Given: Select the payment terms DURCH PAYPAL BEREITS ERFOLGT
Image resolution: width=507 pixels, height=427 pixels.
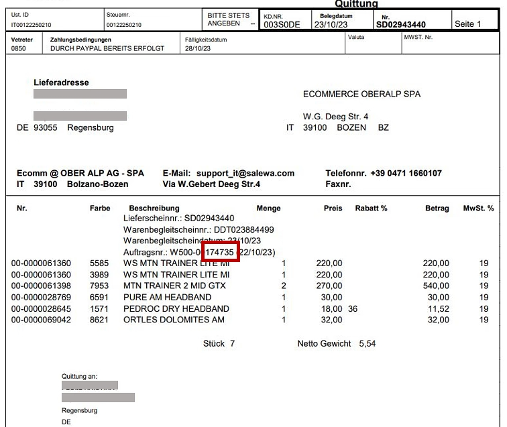Looking at the screenshot, I should pyautogui.click(x=107, y=48).
